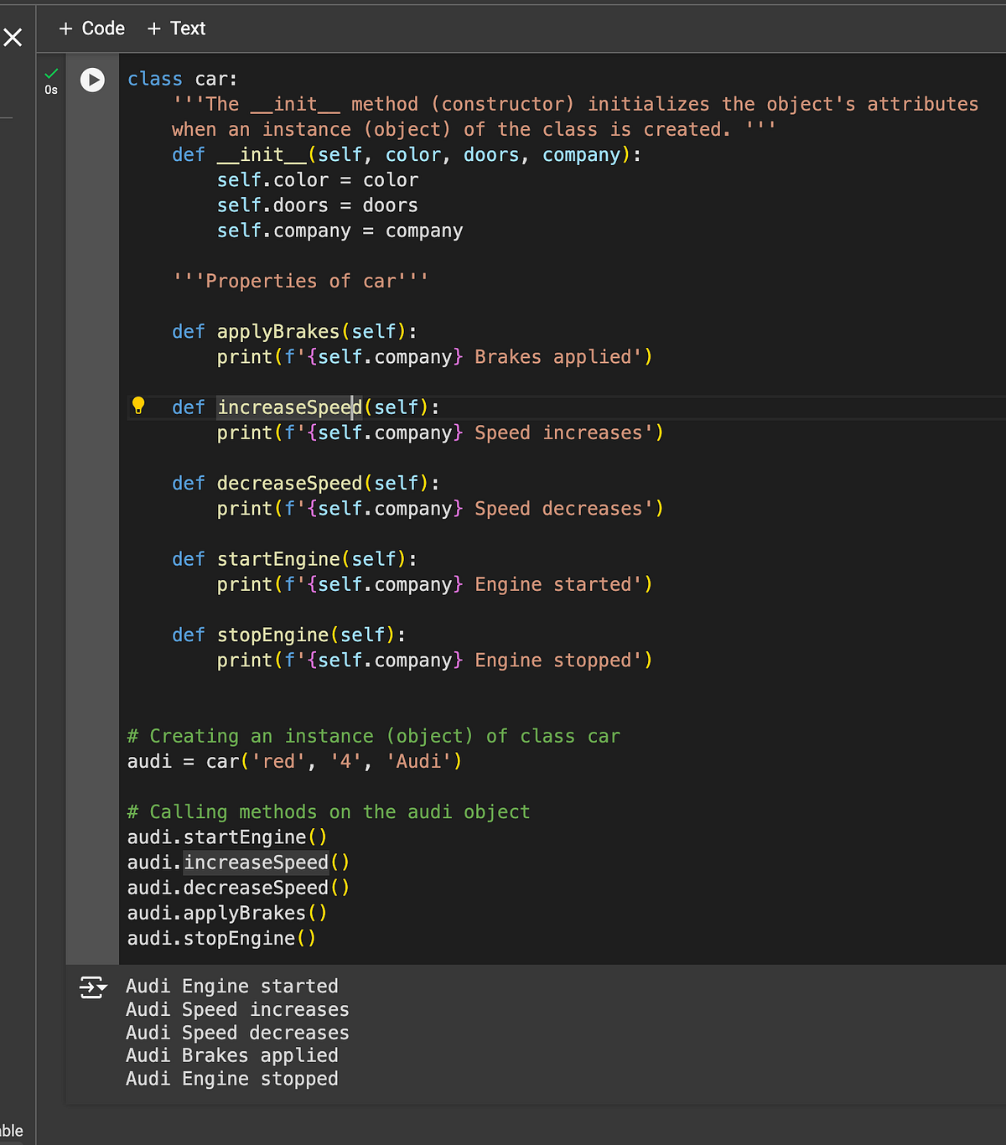
Task: Click the class car definition line
Action: pyautogui.click(x=181, y=78)
